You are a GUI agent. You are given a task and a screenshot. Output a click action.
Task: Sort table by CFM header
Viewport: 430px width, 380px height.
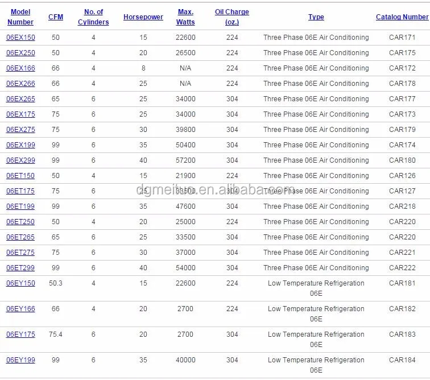pyautogui.click(x=56, y=17)
